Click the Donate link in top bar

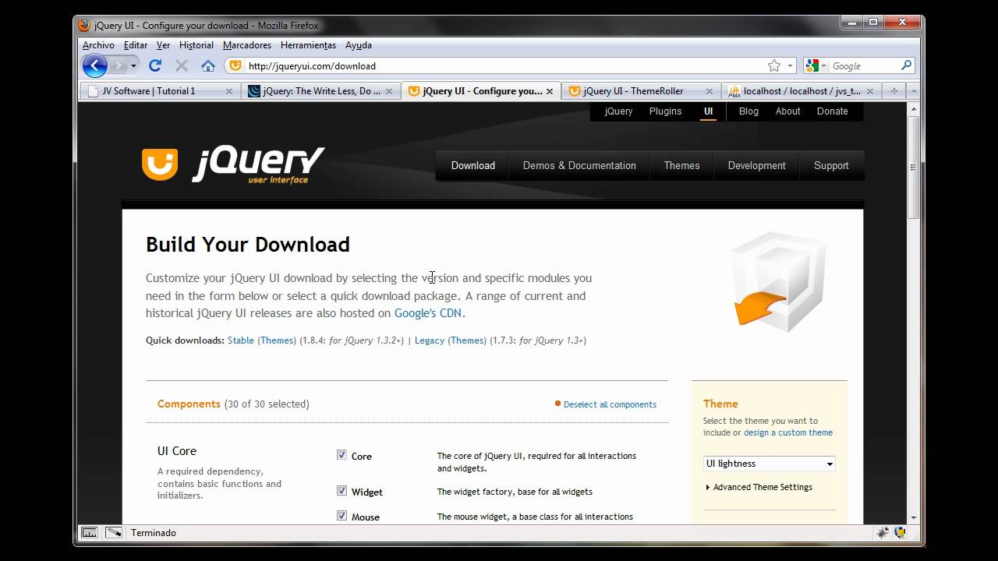coord(832,111)
